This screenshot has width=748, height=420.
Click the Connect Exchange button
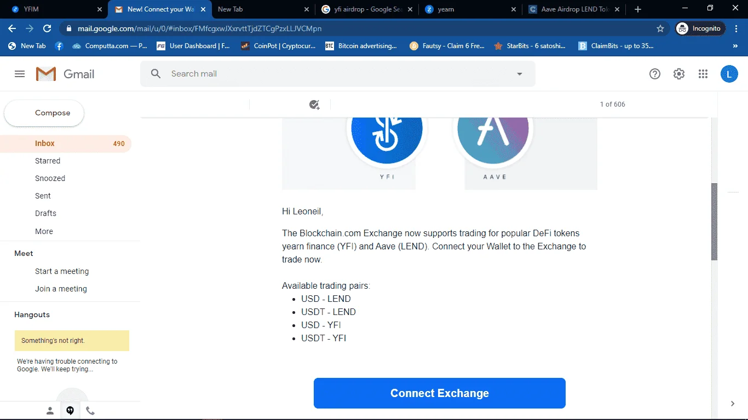tap(440, 393)
